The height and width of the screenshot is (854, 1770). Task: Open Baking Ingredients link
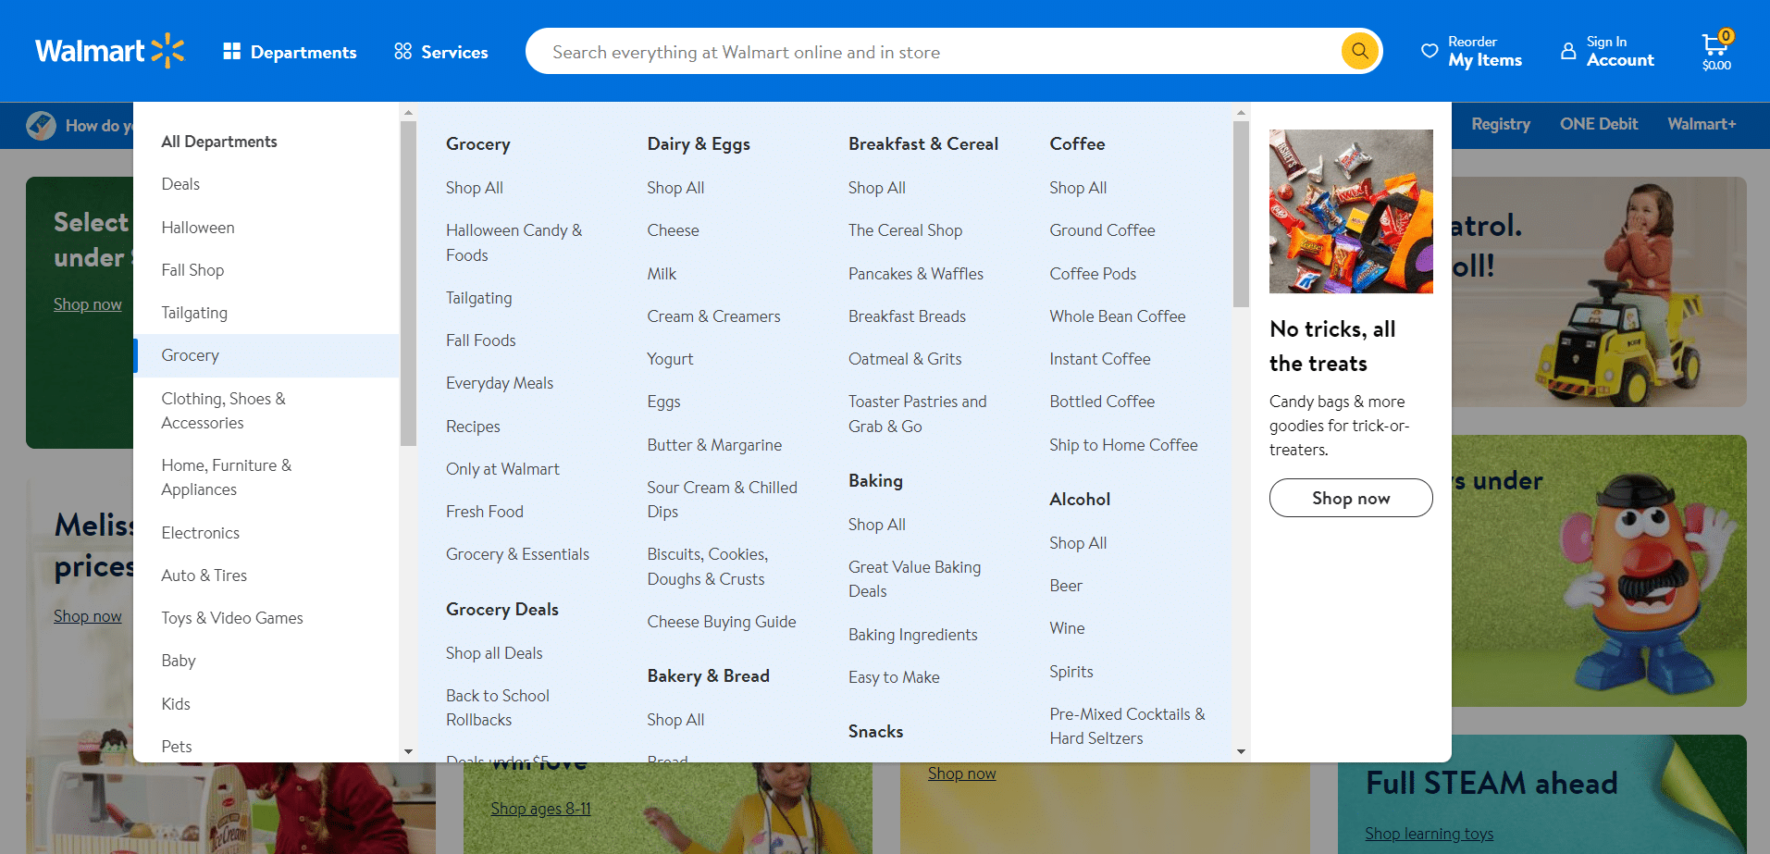pos(913,635)
